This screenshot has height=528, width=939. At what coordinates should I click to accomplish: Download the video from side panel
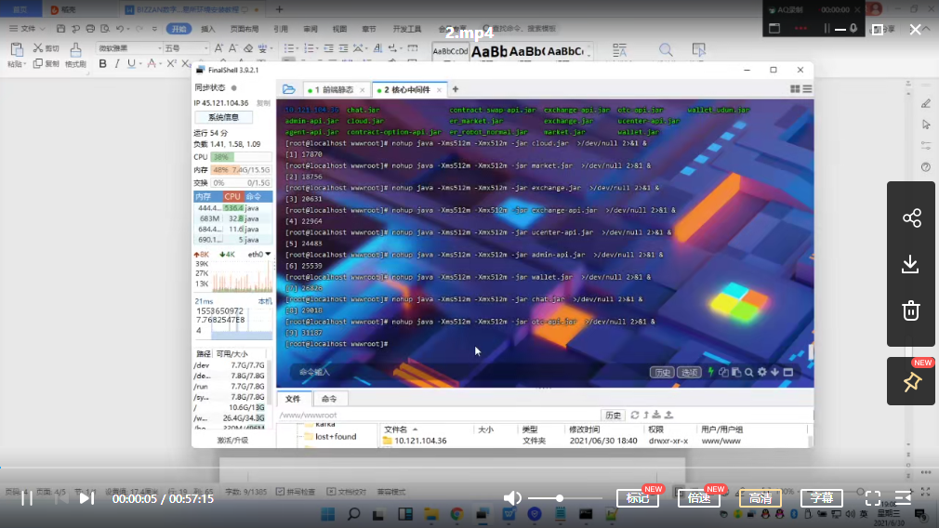[x=911, y=264]
